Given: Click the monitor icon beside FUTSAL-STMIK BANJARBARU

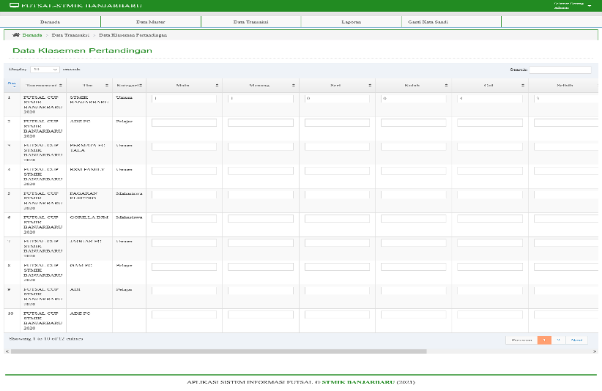Looking at the screenshot, I should point(14,5).
